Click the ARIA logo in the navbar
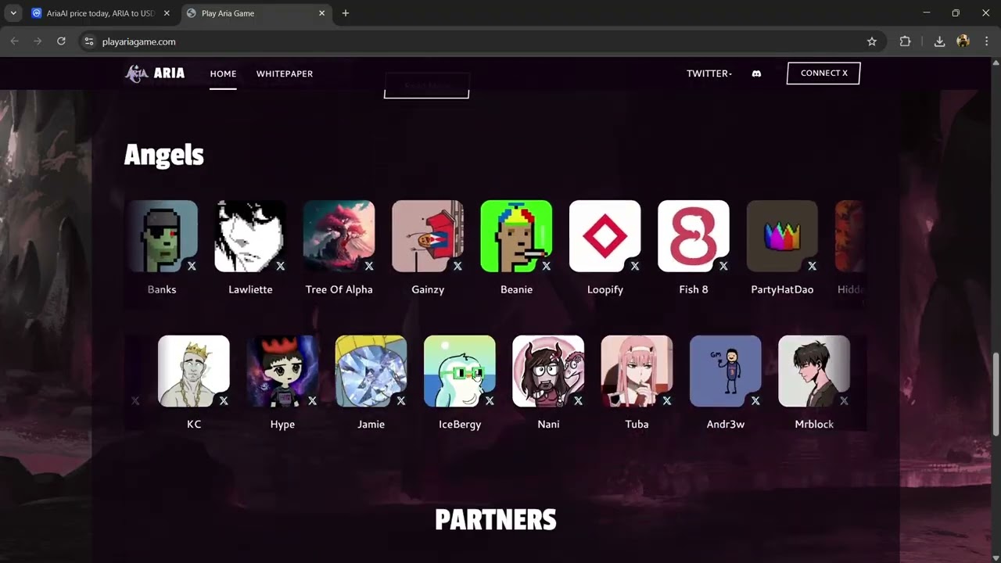This screenshot has width=1001, height=563. click(x=155, y=74)
